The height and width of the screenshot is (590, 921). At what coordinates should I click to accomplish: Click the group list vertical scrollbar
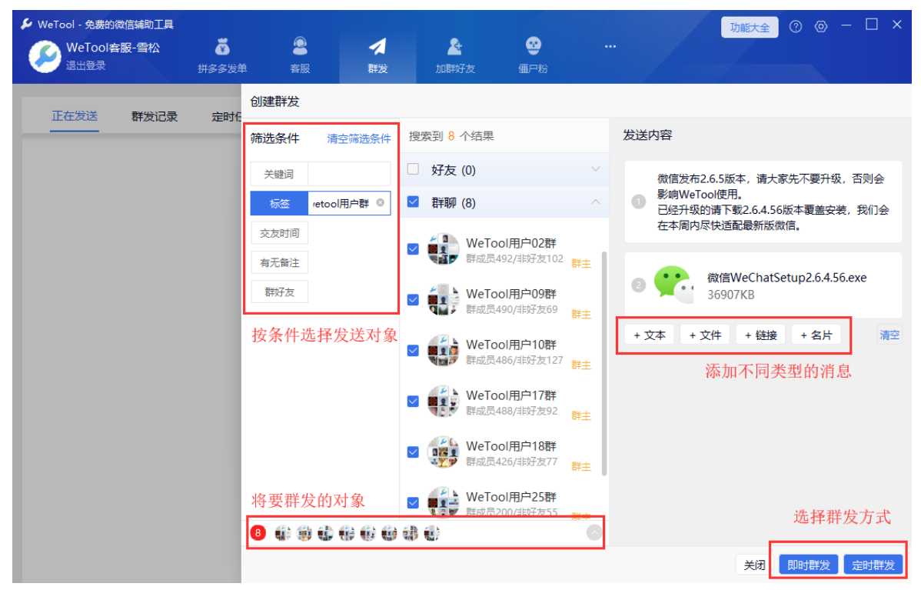pyautogui.click(x=604, y=363)
